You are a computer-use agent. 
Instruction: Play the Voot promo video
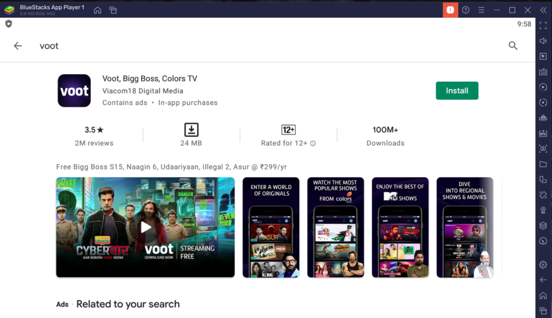click(x=145, y=227)
